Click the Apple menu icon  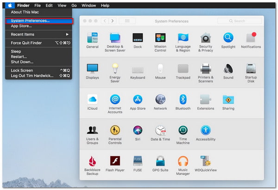(x=10, y=6)
